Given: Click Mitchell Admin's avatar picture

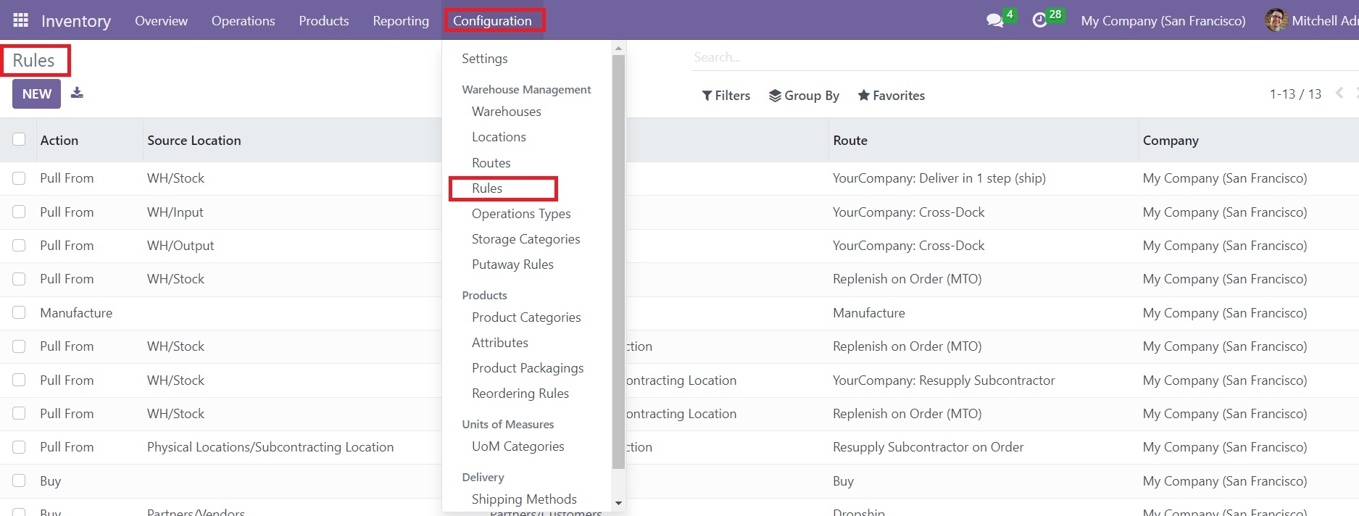Looking at the screenshot, I should click(1276, 20).
